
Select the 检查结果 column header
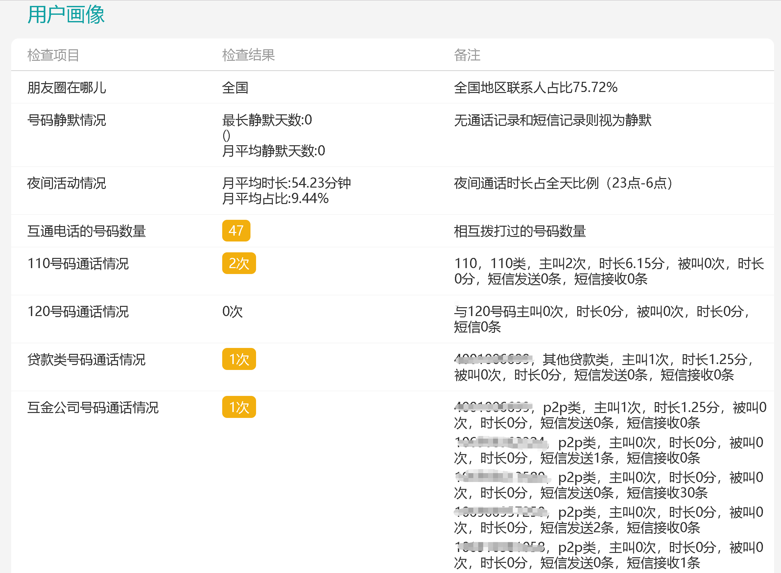tap(248, 55)
